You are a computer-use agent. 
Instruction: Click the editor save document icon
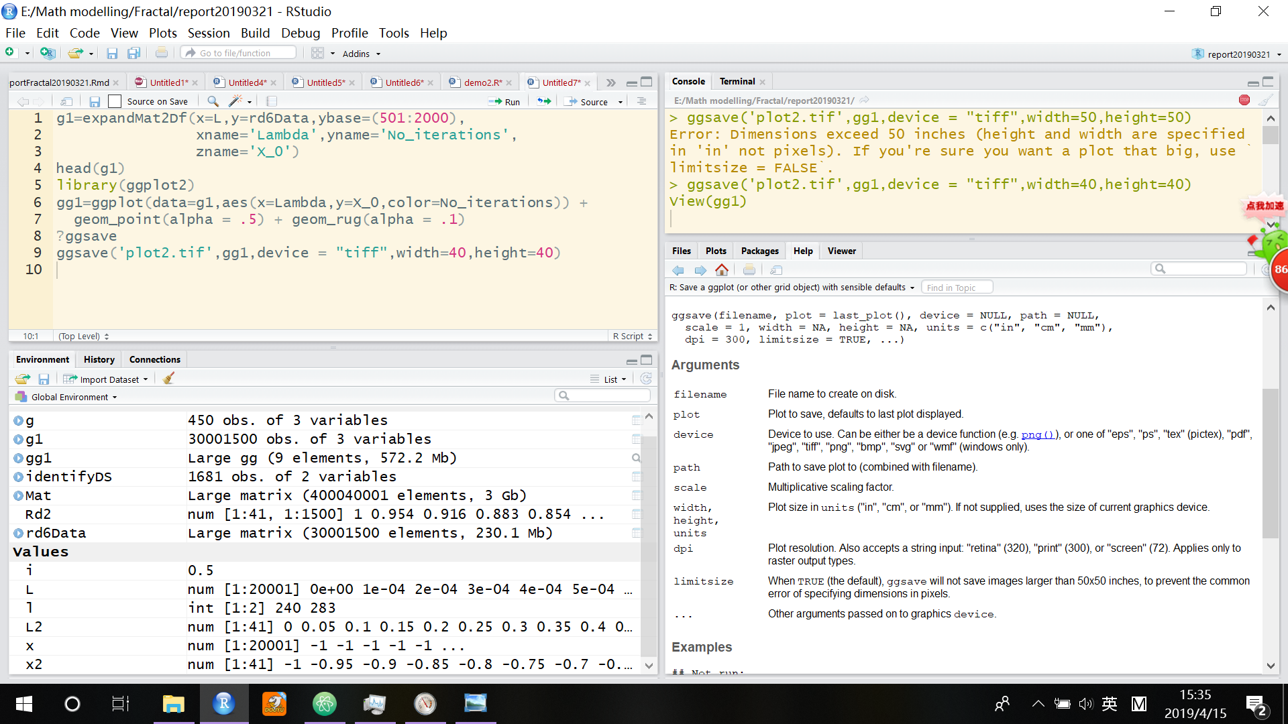click(95, 101)
